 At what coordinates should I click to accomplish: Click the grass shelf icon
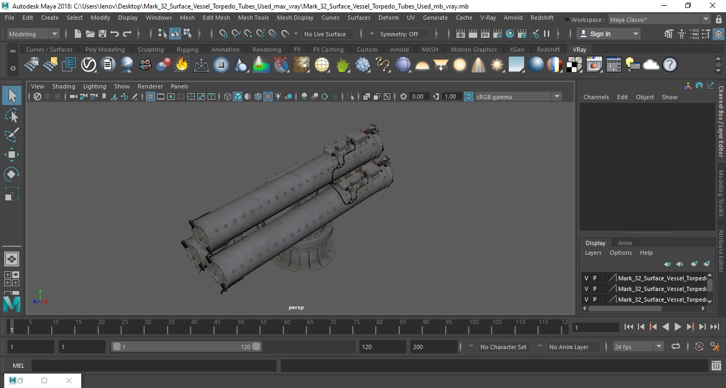pyautogui.click(x=343, y=65)
